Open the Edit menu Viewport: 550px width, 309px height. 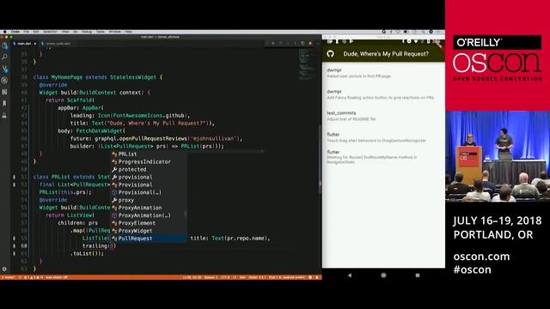[36, 32]
